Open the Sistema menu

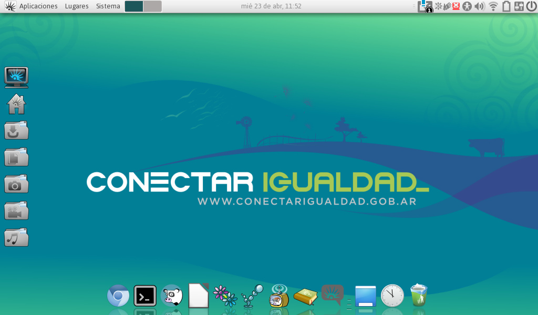[108, 6]
